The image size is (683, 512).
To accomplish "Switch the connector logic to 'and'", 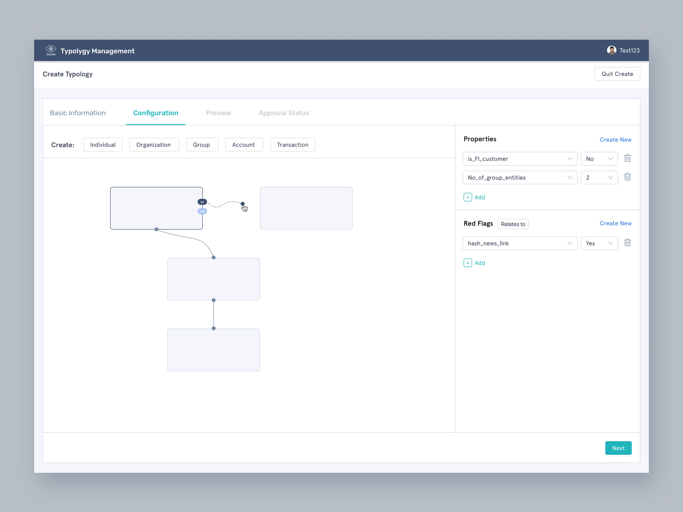I will 202,210.
